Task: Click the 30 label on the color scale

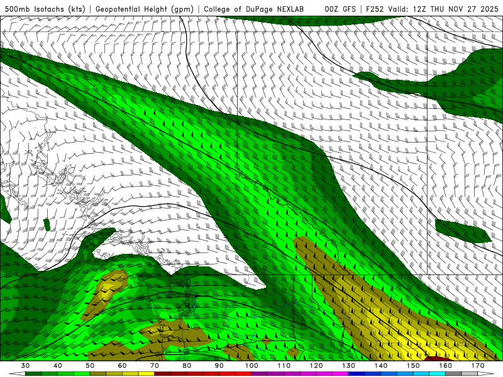Action: 25,366
